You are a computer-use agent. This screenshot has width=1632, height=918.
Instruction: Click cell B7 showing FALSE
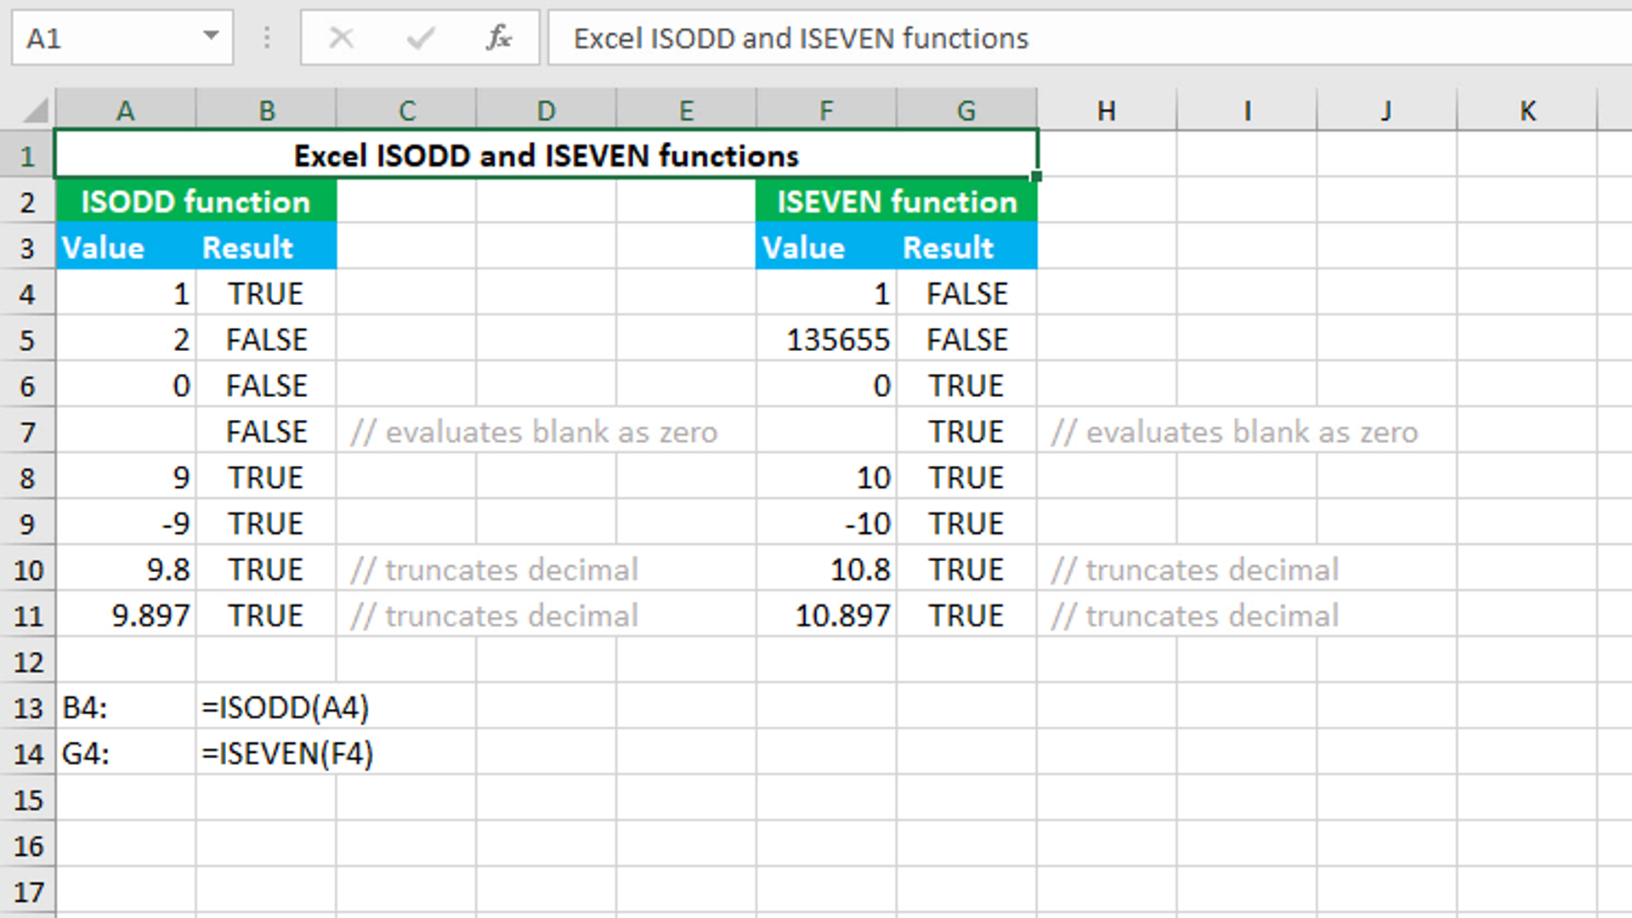[266, 432]
